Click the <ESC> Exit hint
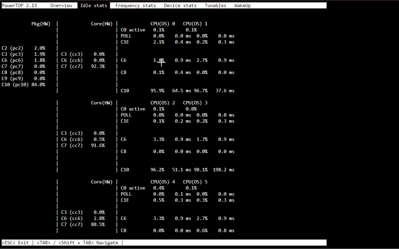 pyautogui.click(x=15, y=243)
